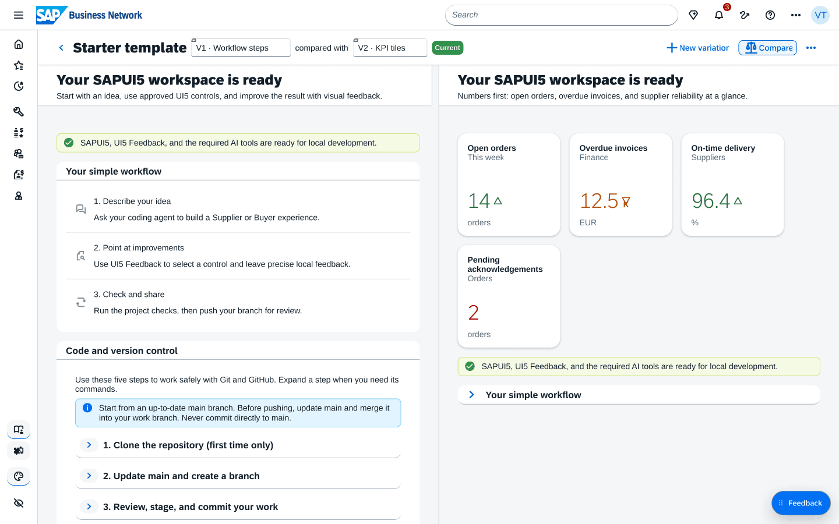The image size is (839, 524).
Task: Select the 2. Point at improvements item
Action: click(x=238, y=256)
